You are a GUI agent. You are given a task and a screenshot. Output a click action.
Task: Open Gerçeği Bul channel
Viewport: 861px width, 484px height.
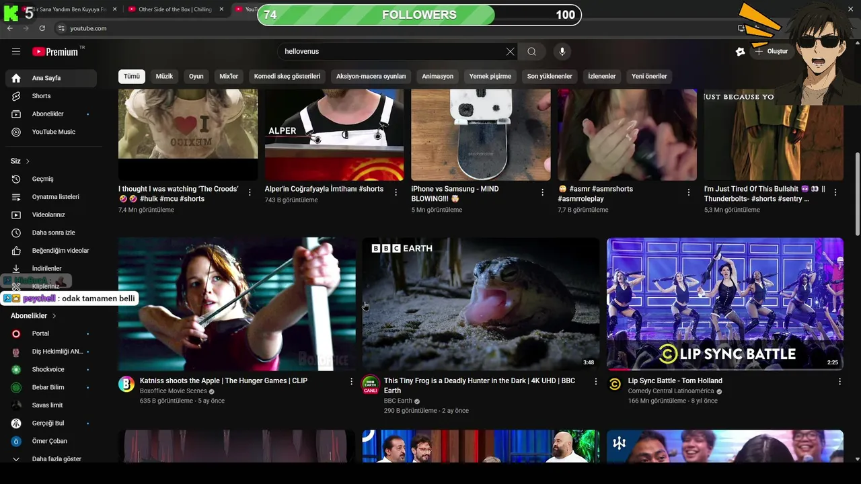click(51, 424)
